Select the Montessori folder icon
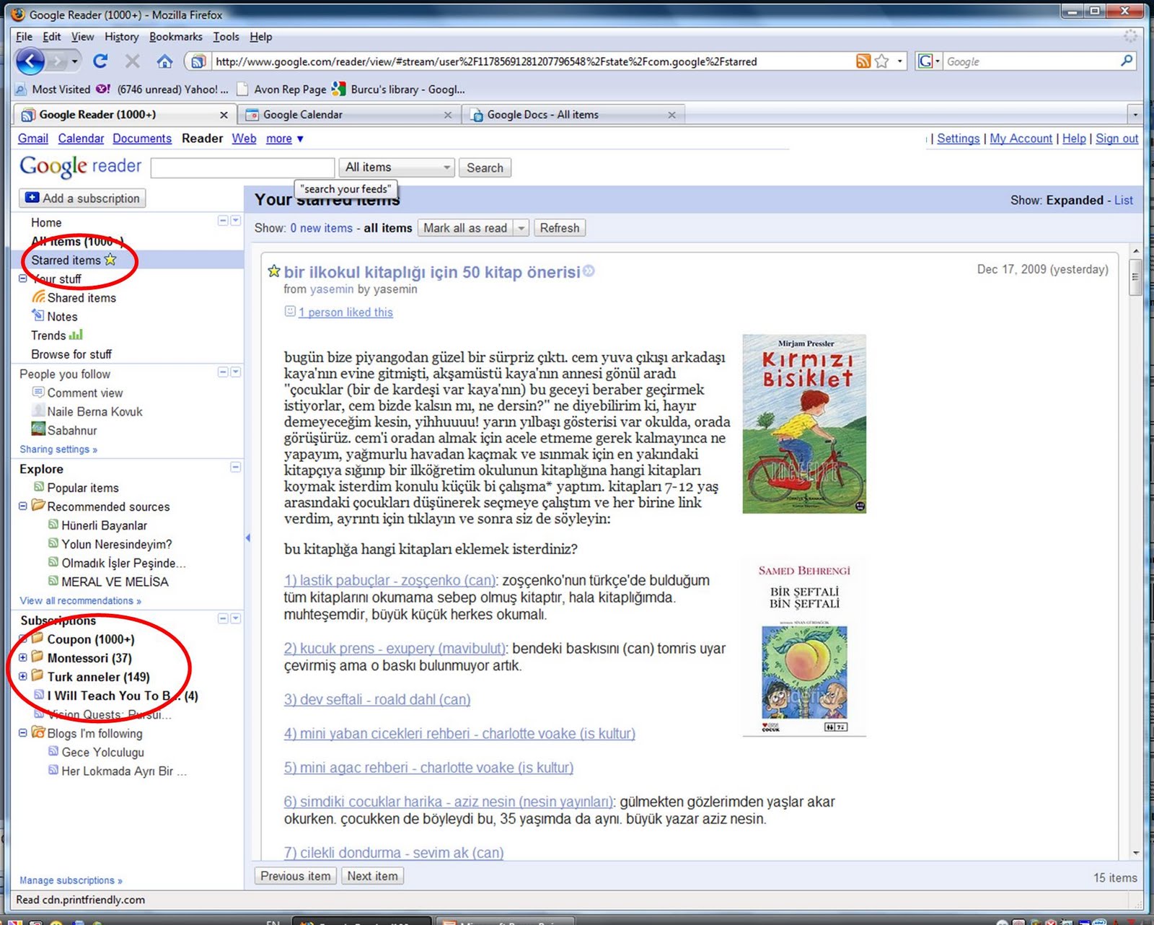 (x=38, y=657)
